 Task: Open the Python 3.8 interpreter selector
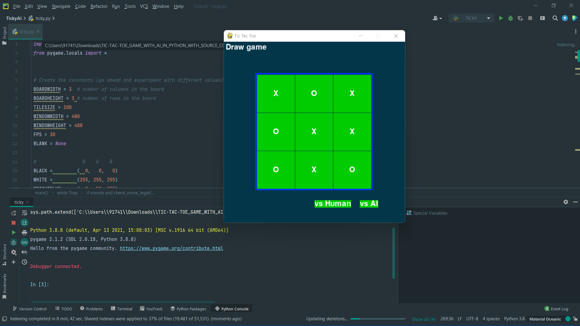click(x=514, y=319)
